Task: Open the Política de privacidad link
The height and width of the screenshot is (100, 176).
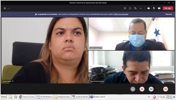Action: (x=121, y=14)
